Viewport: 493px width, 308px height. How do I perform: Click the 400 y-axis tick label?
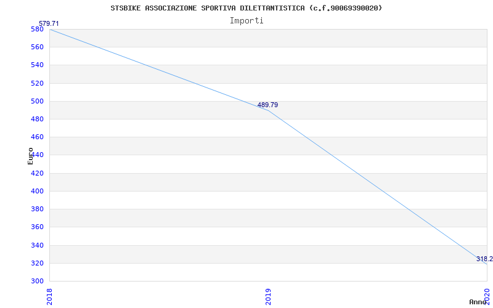pos(37,191)
